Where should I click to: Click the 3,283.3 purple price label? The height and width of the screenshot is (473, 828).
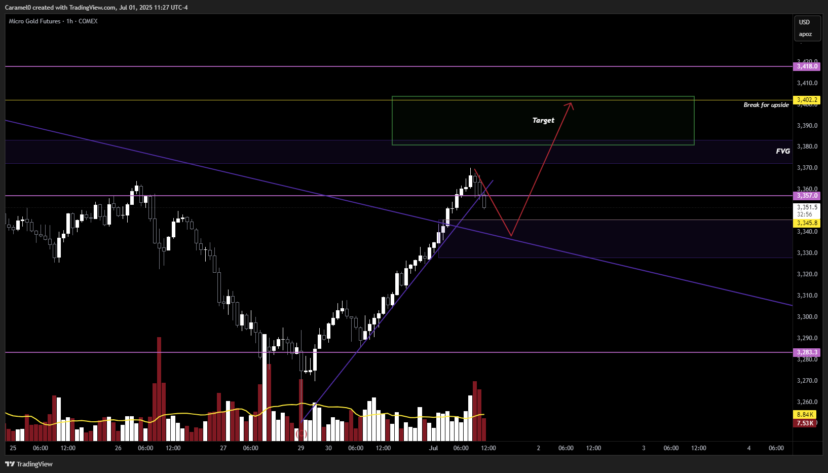pyautogui.click(x=807, y=352)
